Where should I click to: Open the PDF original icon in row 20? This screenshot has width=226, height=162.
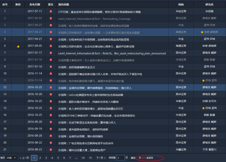click(51, 143)
